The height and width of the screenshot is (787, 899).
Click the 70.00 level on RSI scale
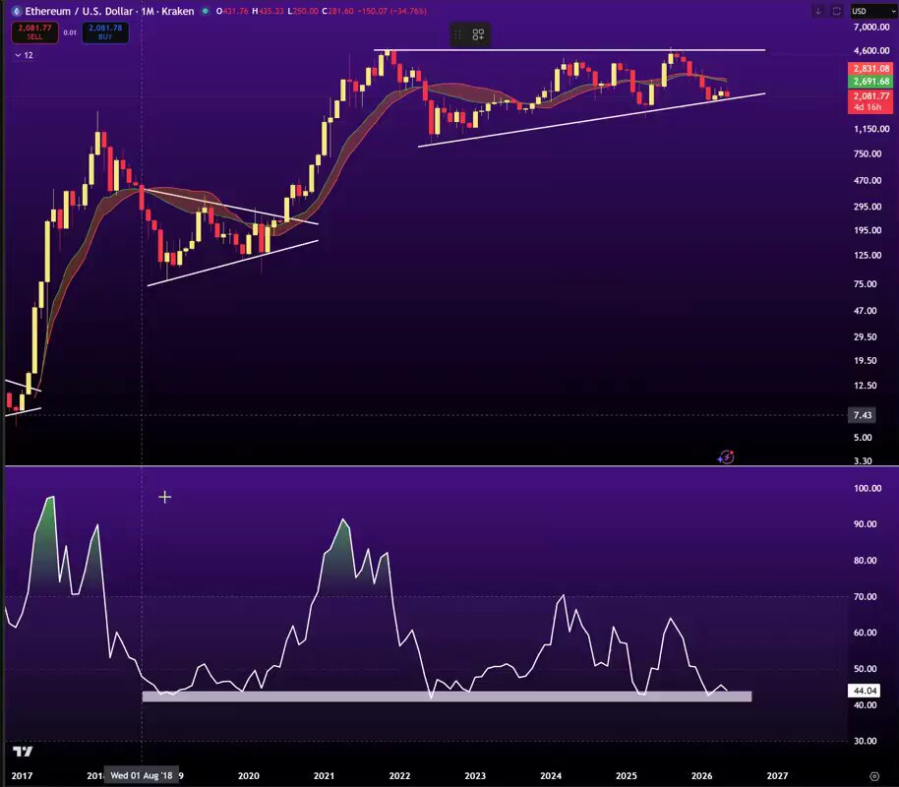pos(866,596)
